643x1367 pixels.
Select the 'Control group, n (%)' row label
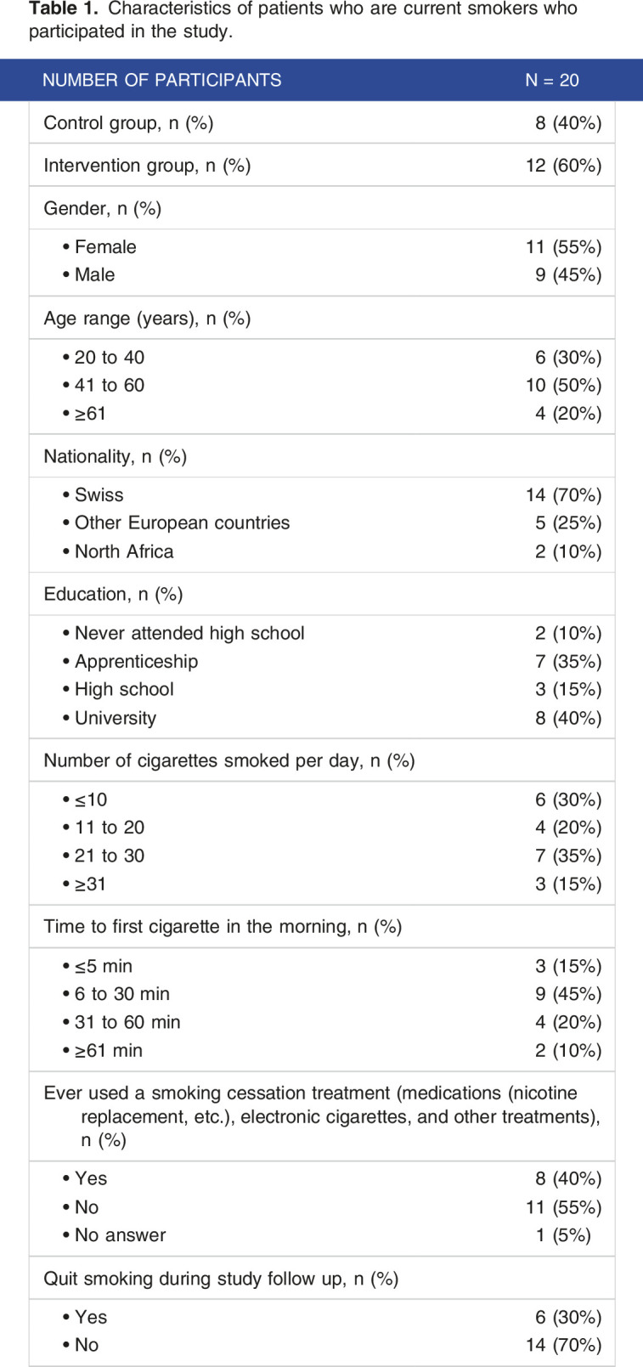[x=128, y=123]
